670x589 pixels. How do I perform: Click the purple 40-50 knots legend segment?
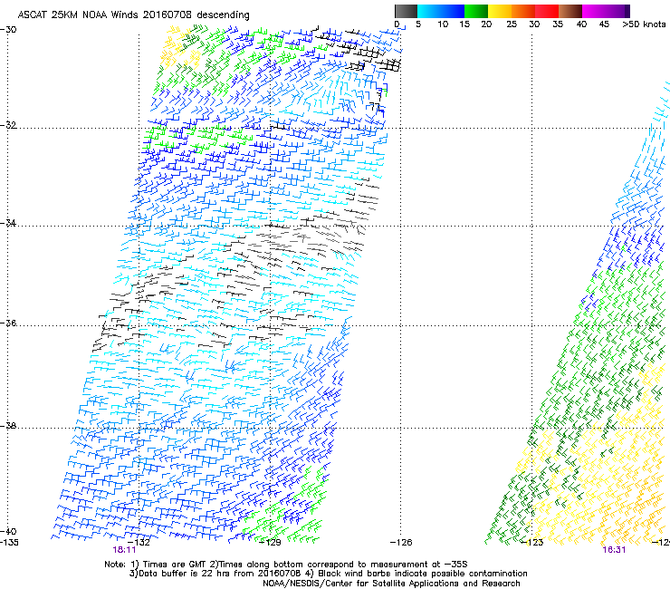coord(606,11)
